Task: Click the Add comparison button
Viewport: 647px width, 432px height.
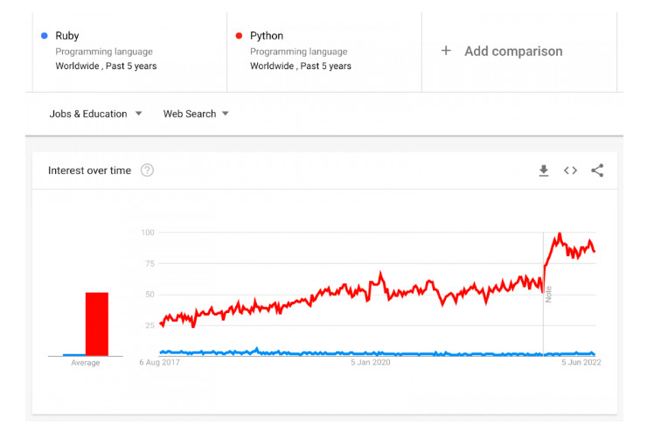Action: [x=512, y=51]
